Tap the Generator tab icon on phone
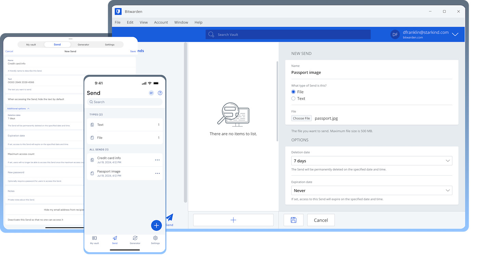This screenshot has height=266, width=479. [x=135, y=238]
